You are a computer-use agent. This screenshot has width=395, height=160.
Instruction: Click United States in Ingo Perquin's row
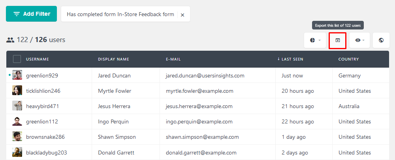pos(355,121)
